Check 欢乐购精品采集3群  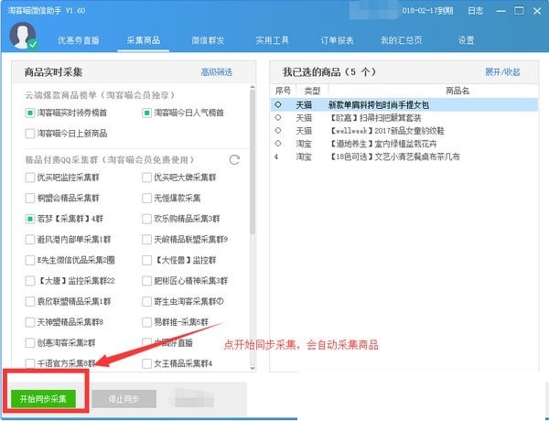[x=146, y=219]
